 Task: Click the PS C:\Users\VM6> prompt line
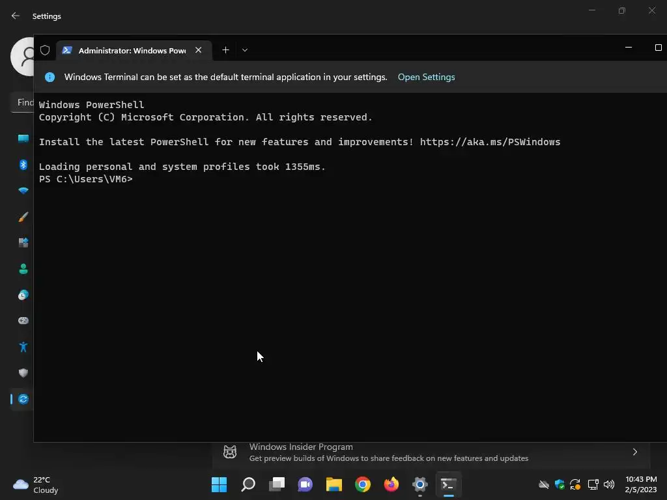pos(85,179)
